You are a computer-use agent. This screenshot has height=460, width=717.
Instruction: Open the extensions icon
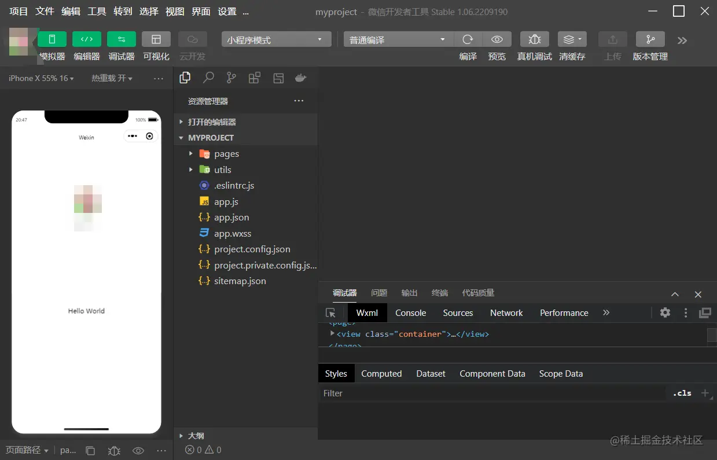(x=255, y=78)
